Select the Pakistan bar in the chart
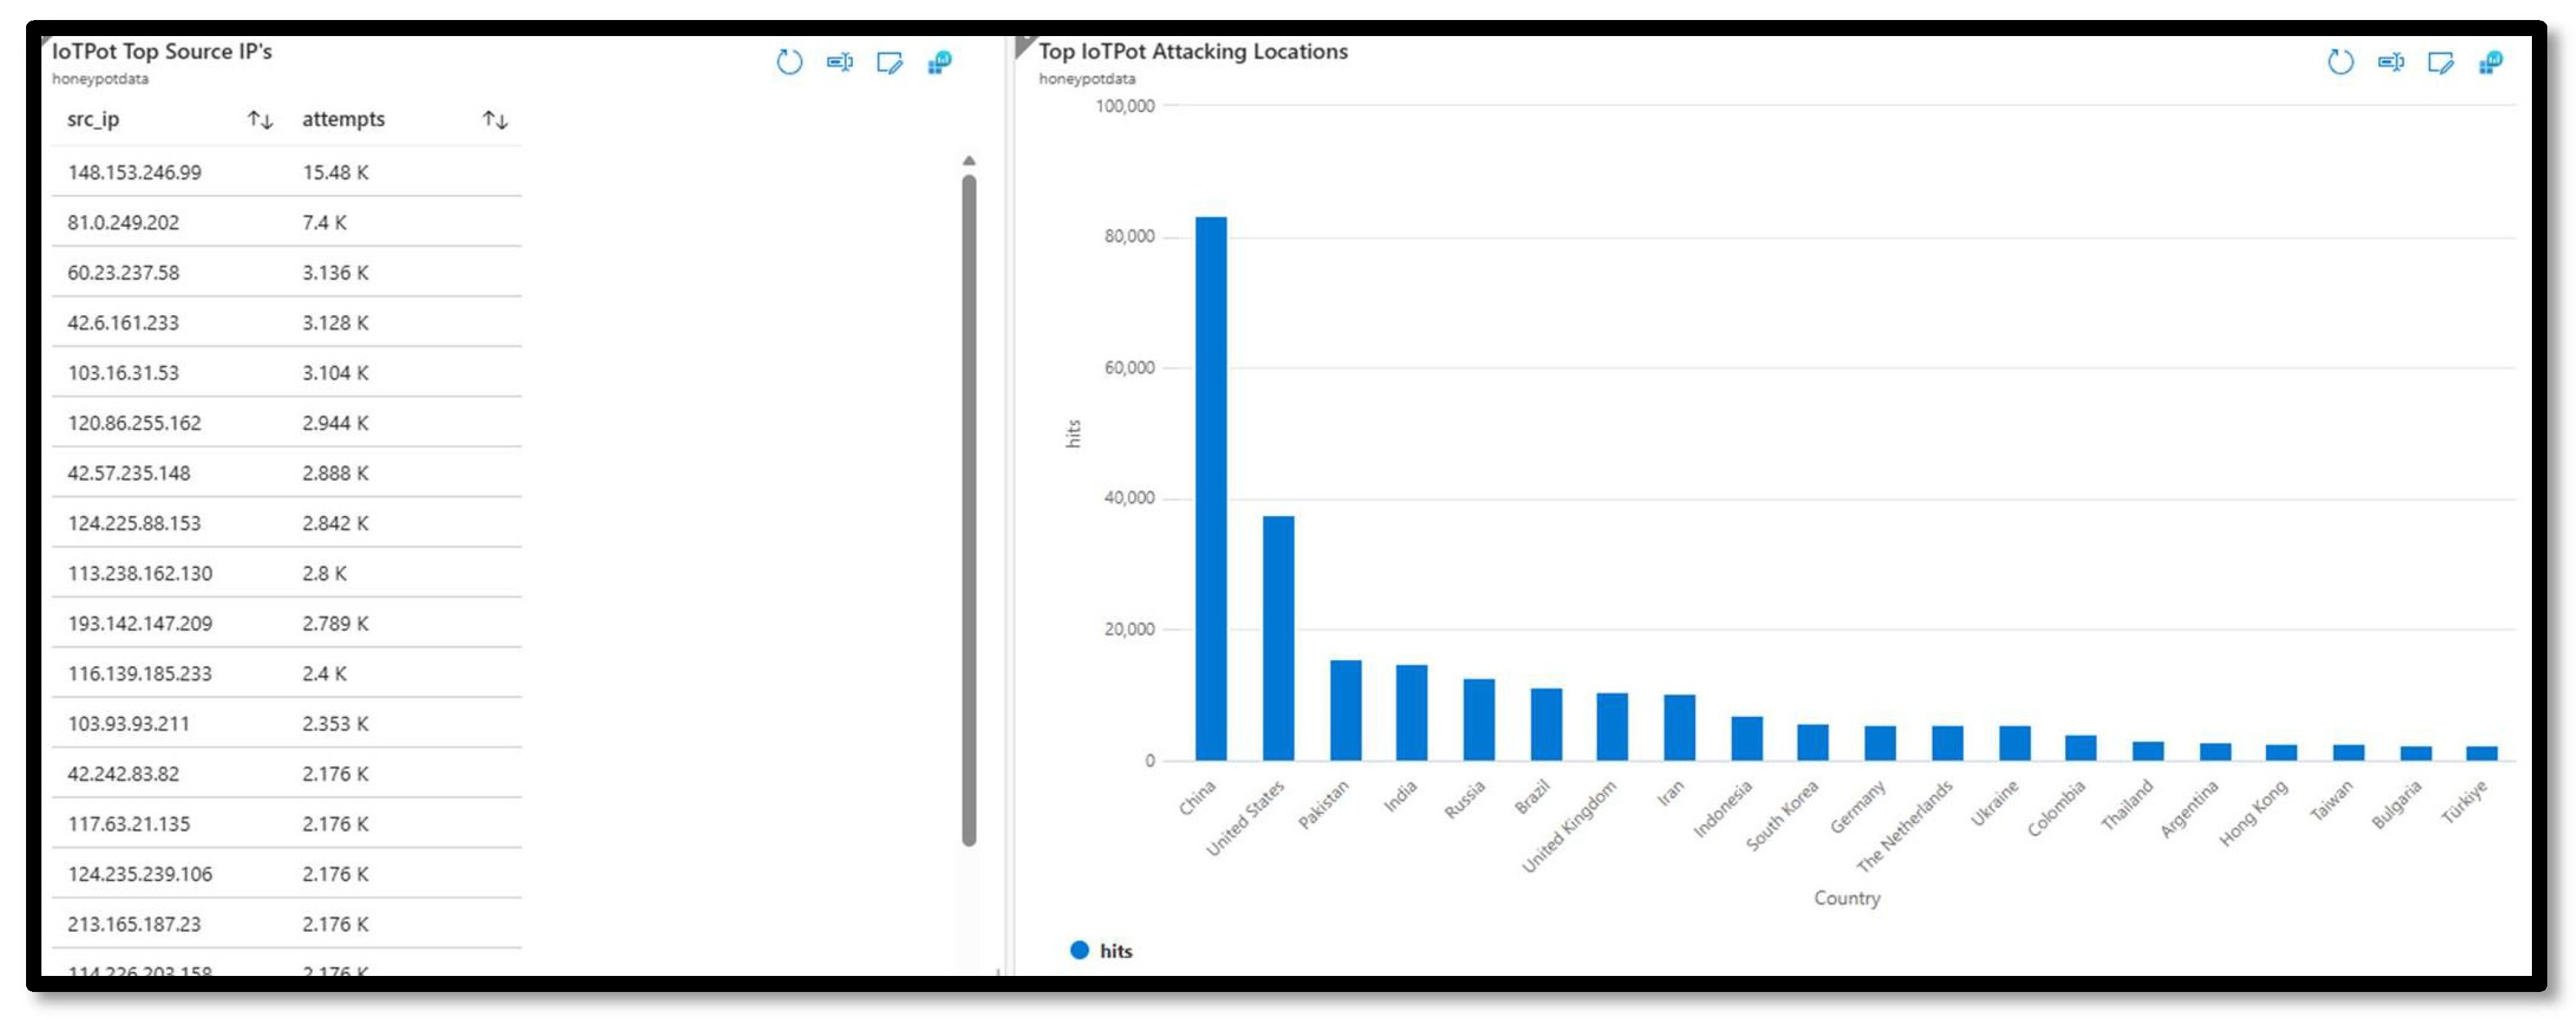Screen dimensions: 2576x1020 point(1345,710)
